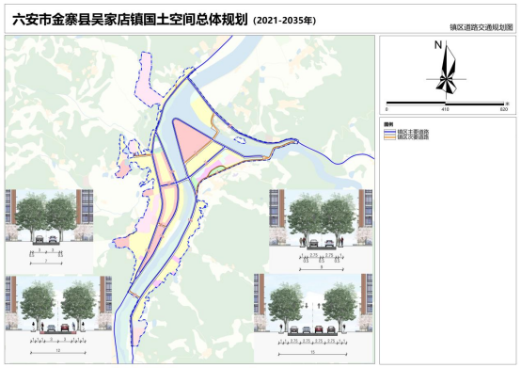Select the 9-meter road cross-section image
This screenshot has height=368, width=521.
[321, 232]
